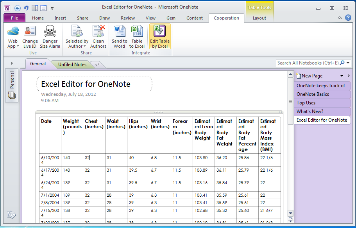Viewport: 356px width, 228px height.
Task: Launch Edit Table by Excel
Action: (x=160, y=37)
